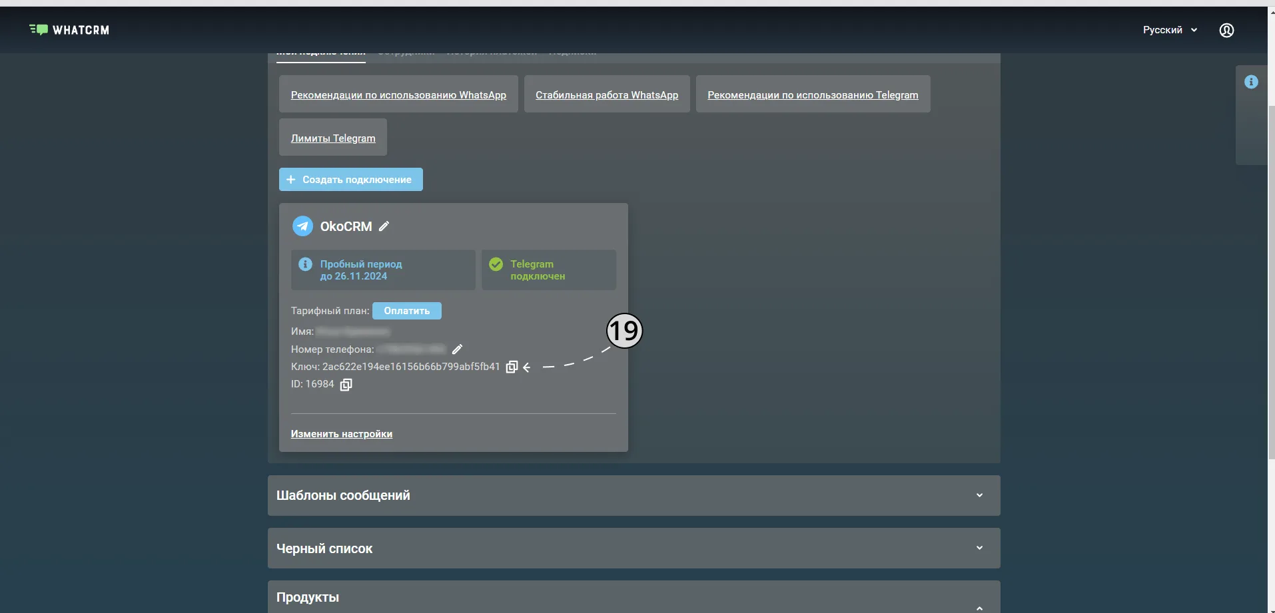Open the Лимиты Telegram link
The image size is (1275, 613).
333,138
